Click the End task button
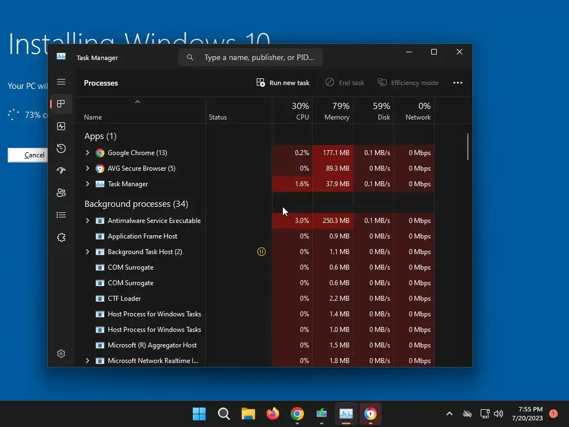Image resolution: width=569 pixels, height=427 pixels. click(345, 83)
